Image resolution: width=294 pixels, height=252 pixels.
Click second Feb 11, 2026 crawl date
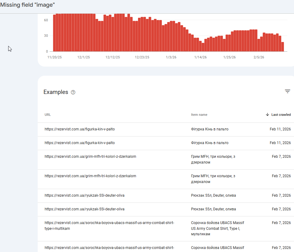(x=280, y=143)
